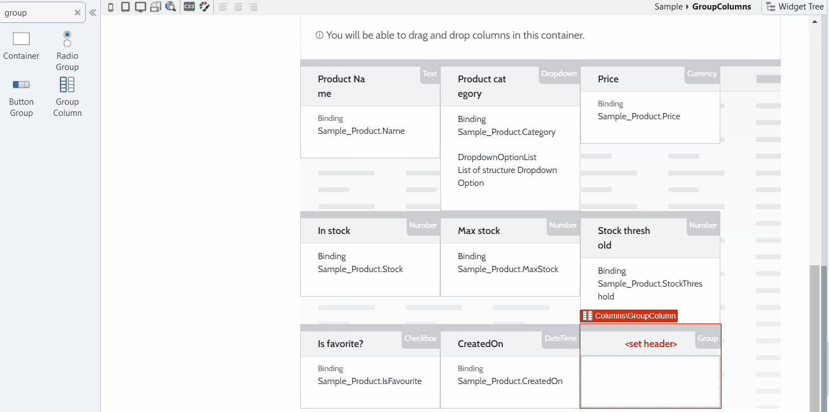Click the Dropdown tag on Product category
Viewport: 829px width, 412px height.
(x=559, y=73)
